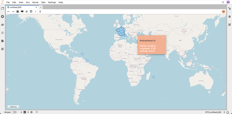Open the collaboration users panel
This screenshot has width=232, height=114.
(2, 25)
